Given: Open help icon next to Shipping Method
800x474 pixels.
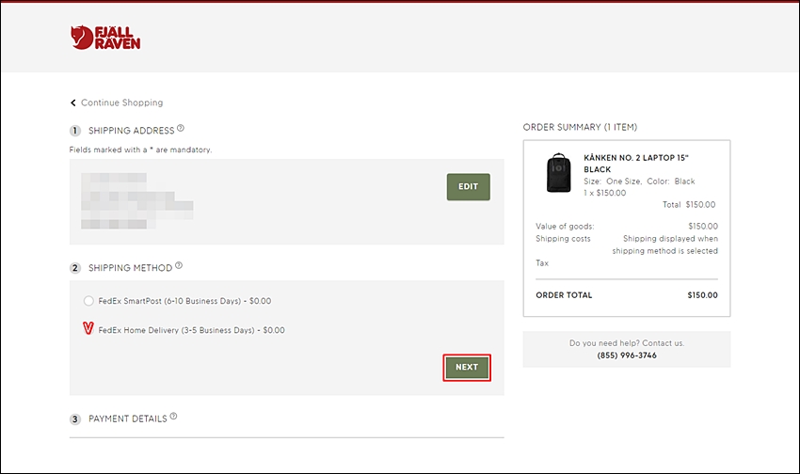Looking at the screenshot, I should [x=179, y=265].
